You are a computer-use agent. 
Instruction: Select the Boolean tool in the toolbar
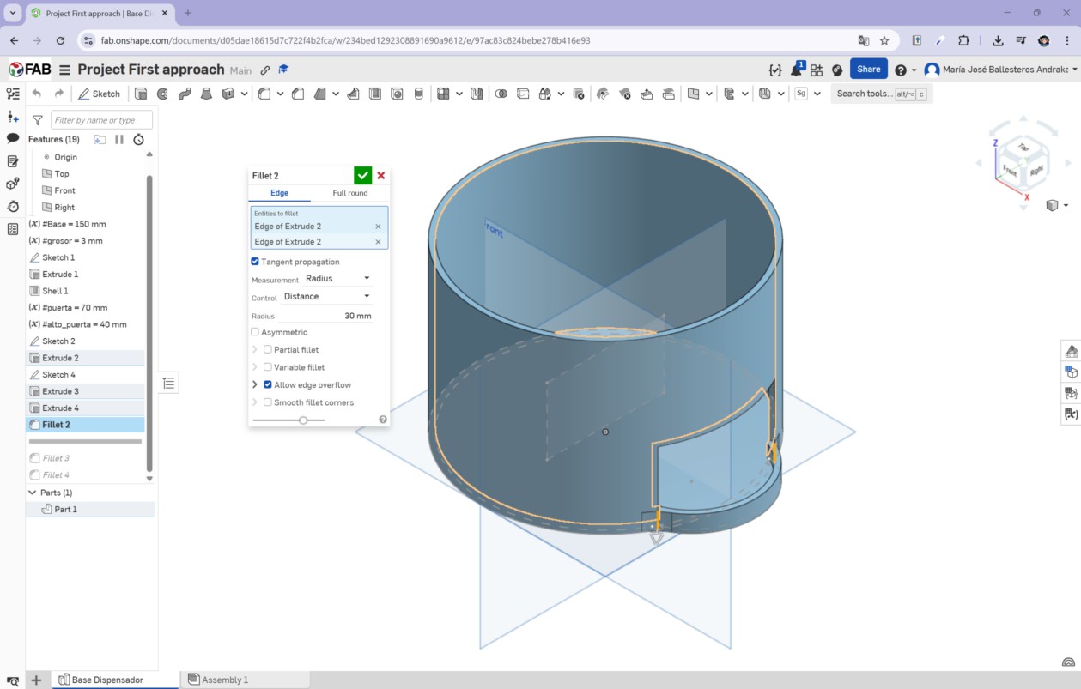pos(501,94)
